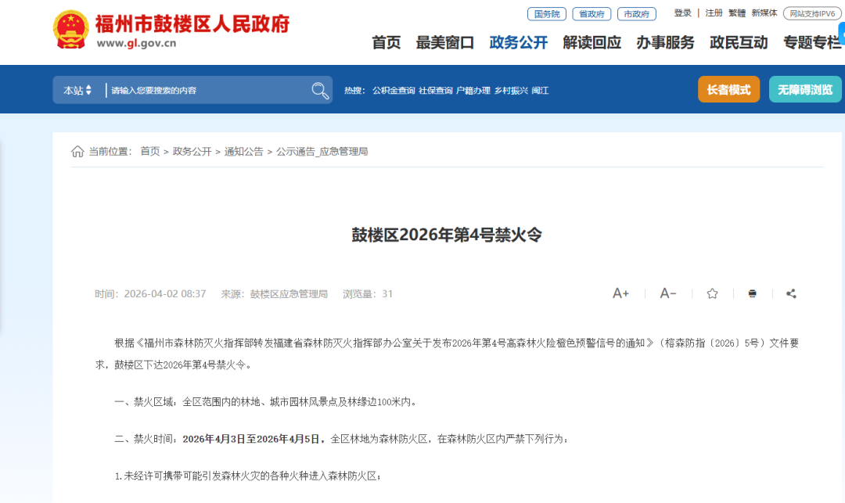Click the bold date 2026年4月3日至2026年4月5日

(251, 439)
